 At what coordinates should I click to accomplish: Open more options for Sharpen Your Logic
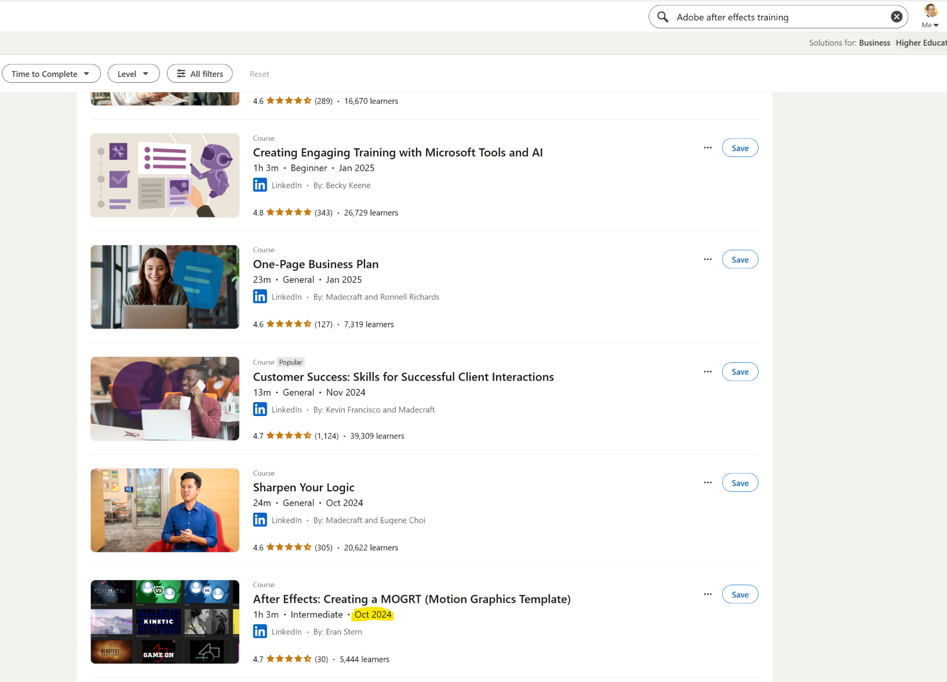[x=708, y=483]
